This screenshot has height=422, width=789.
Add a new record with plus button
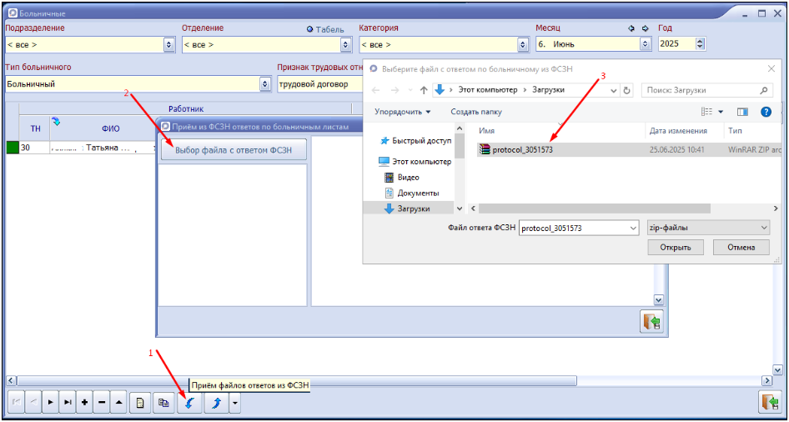point(85,403)
